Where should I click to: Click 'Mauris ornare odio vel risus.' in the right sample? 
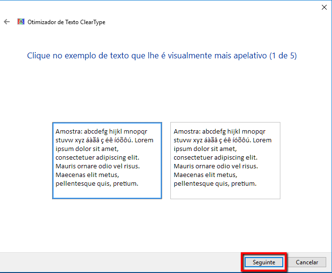215,166
